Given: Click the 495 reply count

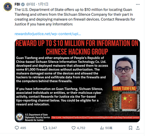Looking at the screenshot, I should (x=23, y=128).
